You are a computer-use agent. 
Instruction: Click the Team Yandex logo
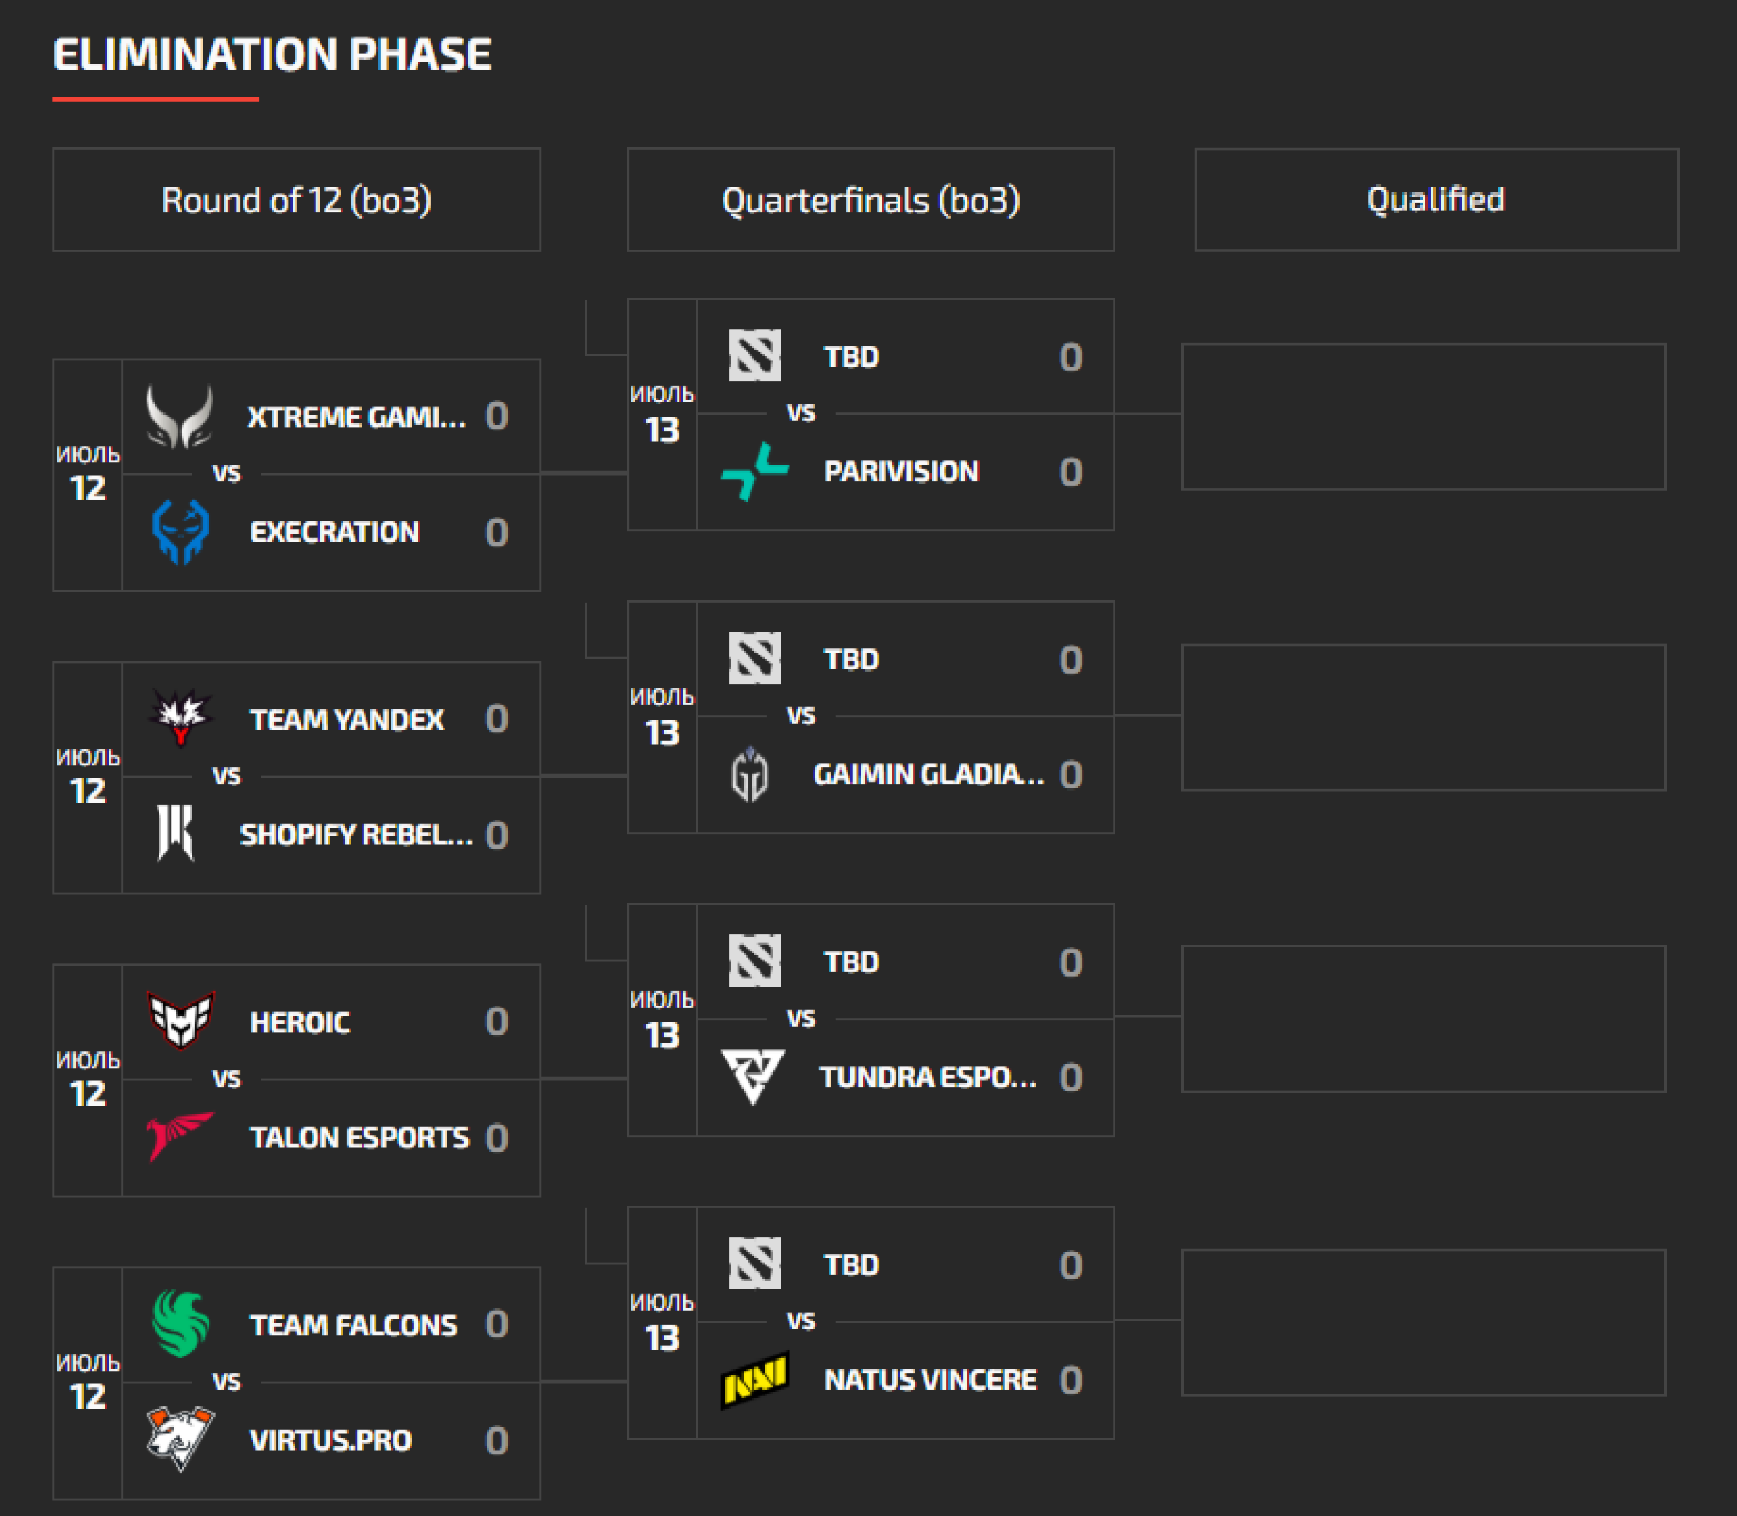(180, 718)
